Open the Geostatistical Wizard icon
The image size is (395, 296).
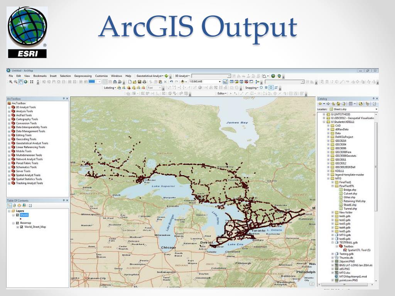point(166,76)
